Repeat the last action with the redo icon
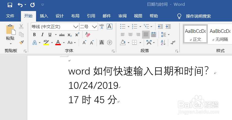 coord(32,5)
